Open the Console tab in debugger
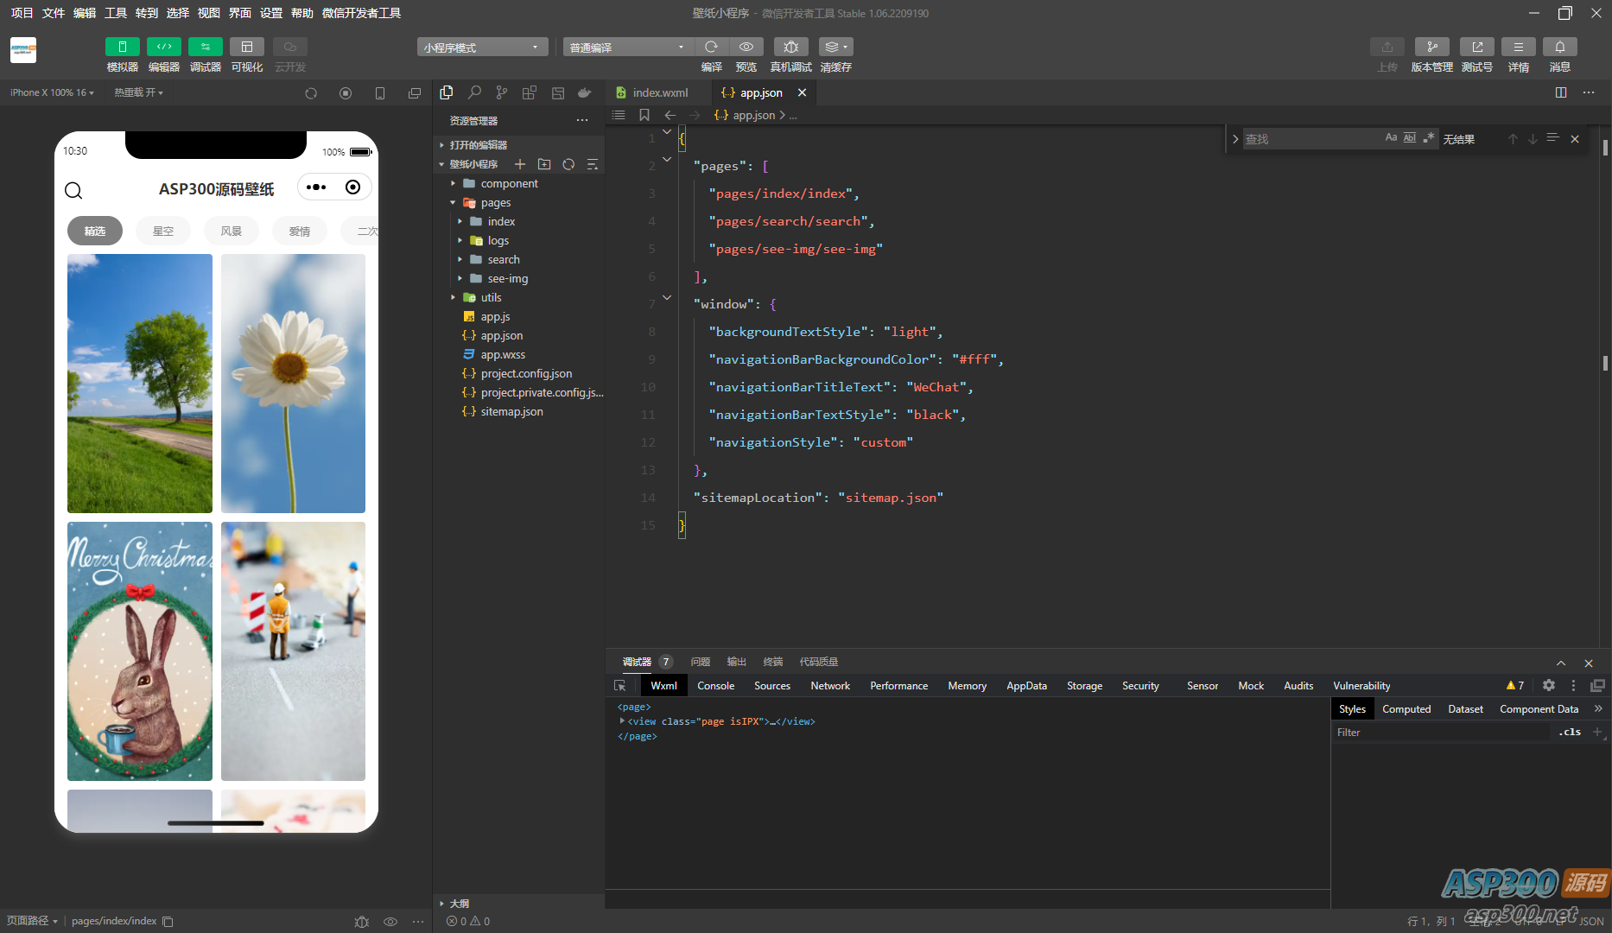 [715, 685]
